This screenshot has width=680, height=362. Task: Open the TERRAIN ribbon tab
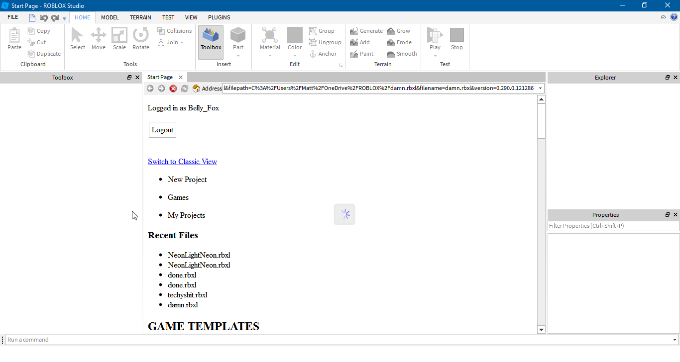[x=140, y=17]
